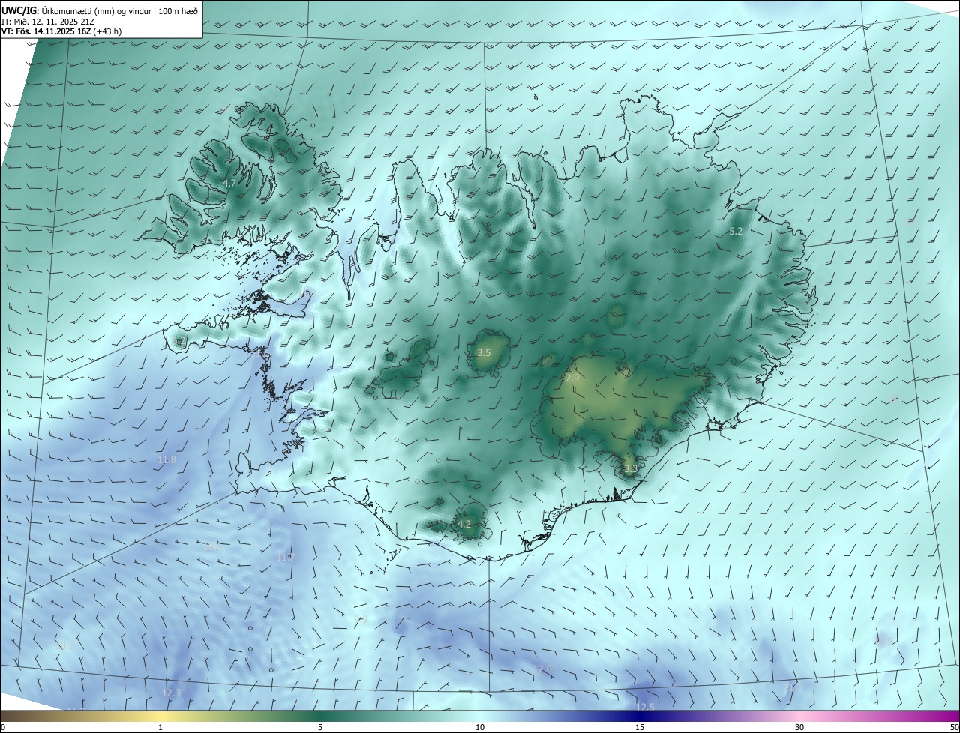Click the colorbar tick label 0
Viewport: 960px width, 733px height.
coord(3,727)
